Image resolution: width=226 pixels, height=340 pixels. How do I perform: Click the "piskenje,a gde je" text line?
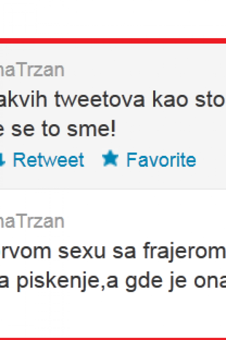point(113,281)
